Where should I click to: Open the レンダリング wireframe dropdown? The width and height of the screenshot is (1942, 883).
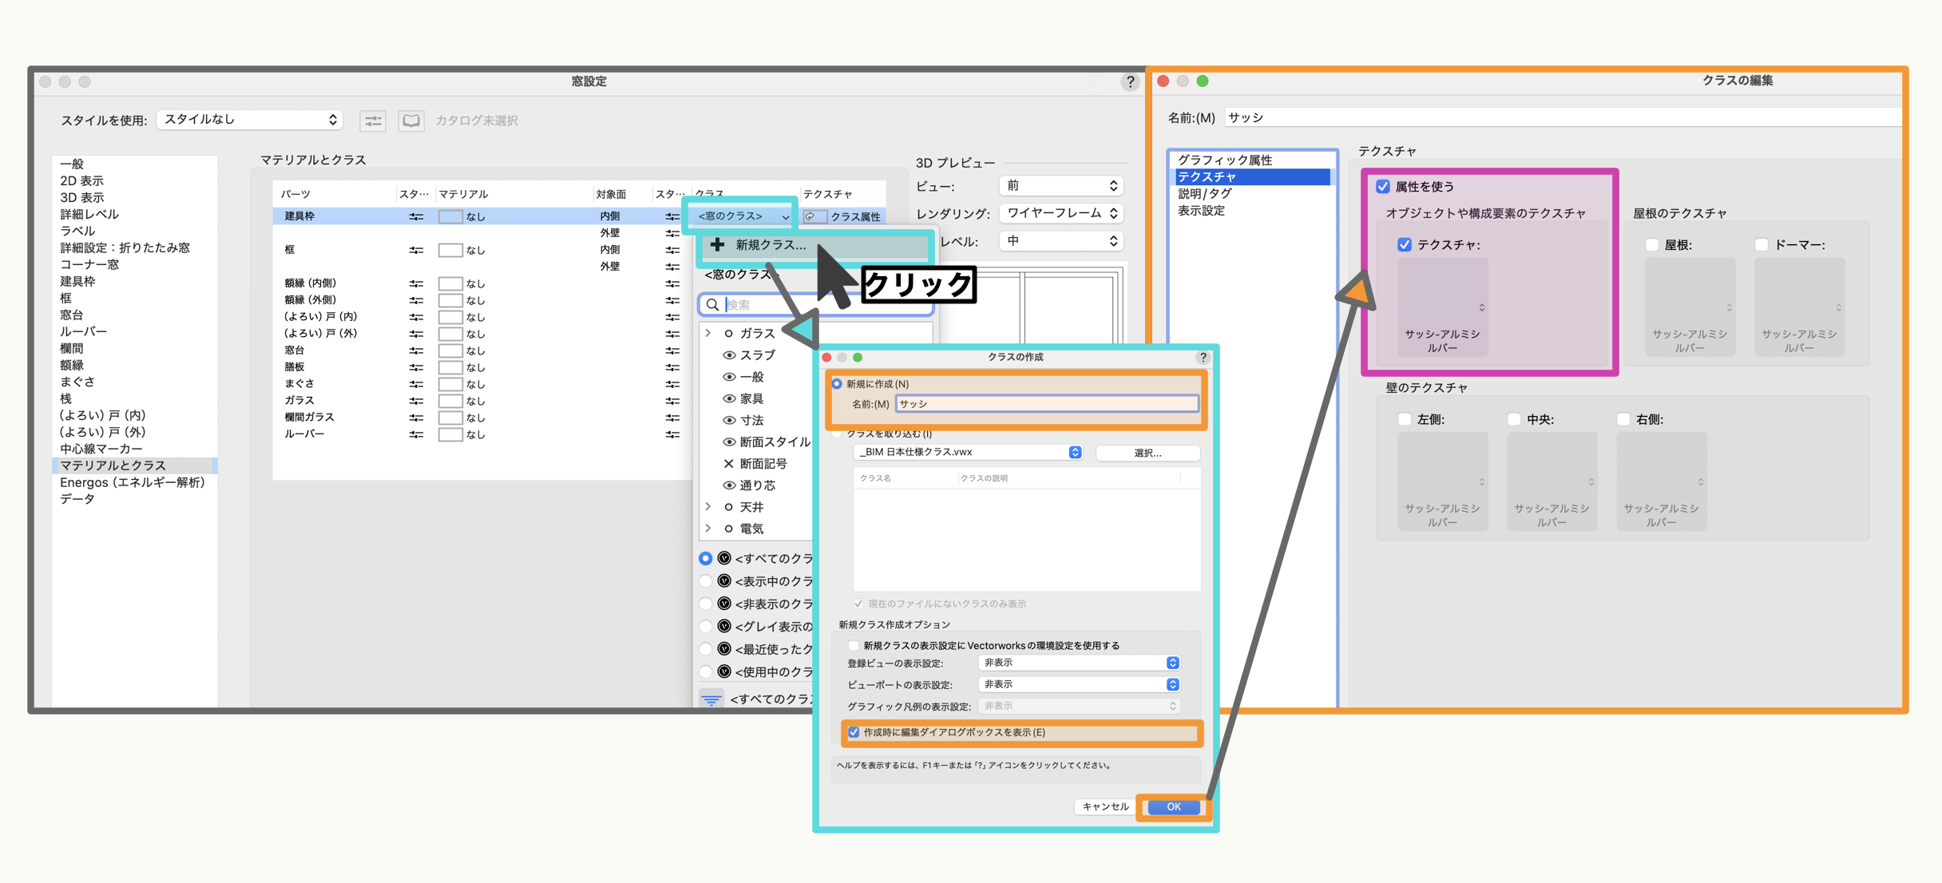coord(1061,213)
